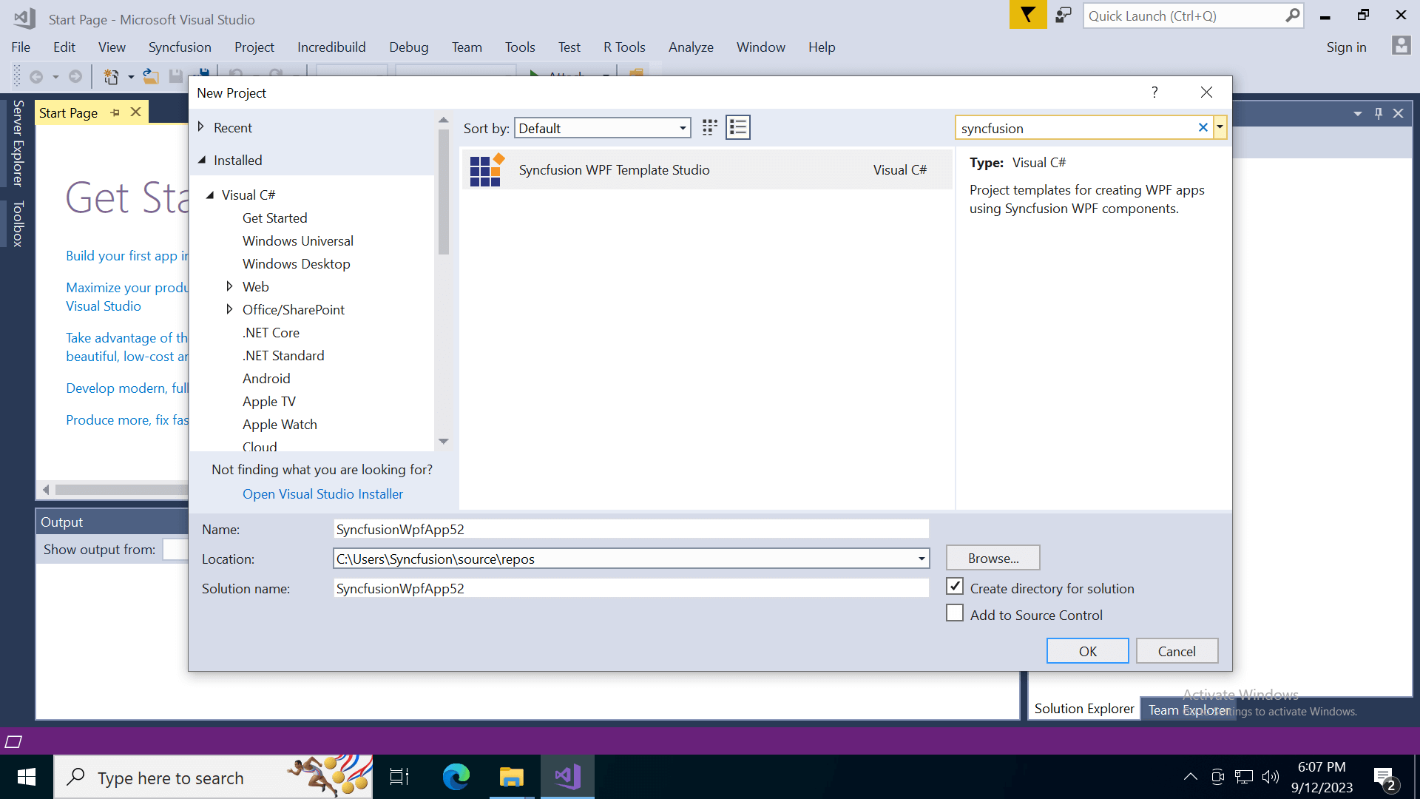The width and height of the screenshot is (1420, 799).
Task: Toggle pin on Start Page tab
Action: [x=115, y=112]
